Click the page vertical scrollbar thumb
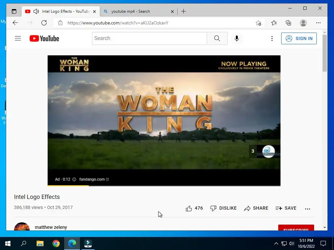The width and height of the screenshot is (334, 250). click(325, 53)
